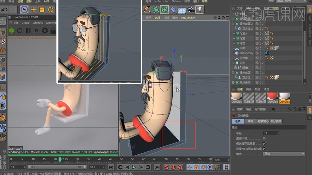Toggle enable checkmark of 细分曲面.2
Viewport: 312px width, 175px height.
tap(263, 24)
